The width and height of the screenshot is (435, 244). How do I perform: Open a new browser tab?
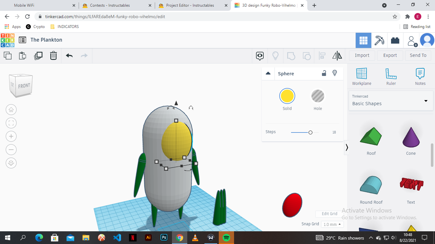(x=314, y=5)
